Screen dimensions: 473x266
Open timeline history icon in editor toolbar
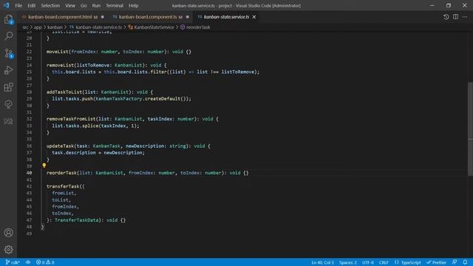[446, 17]
